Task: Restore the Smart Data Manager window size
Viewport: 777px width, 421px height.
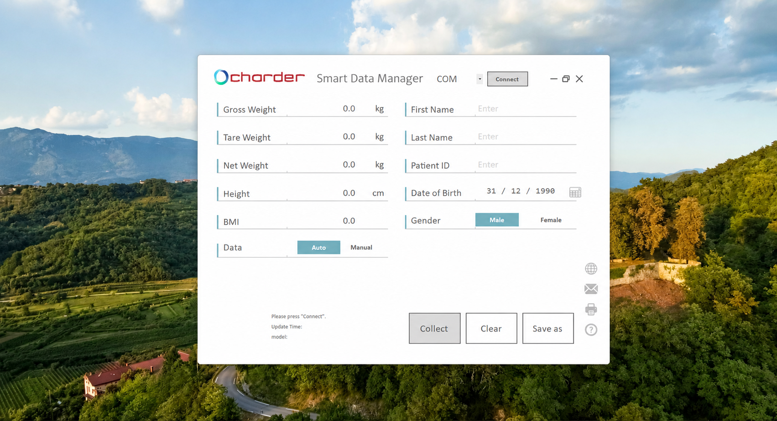Action: click(x=566, y=79)
